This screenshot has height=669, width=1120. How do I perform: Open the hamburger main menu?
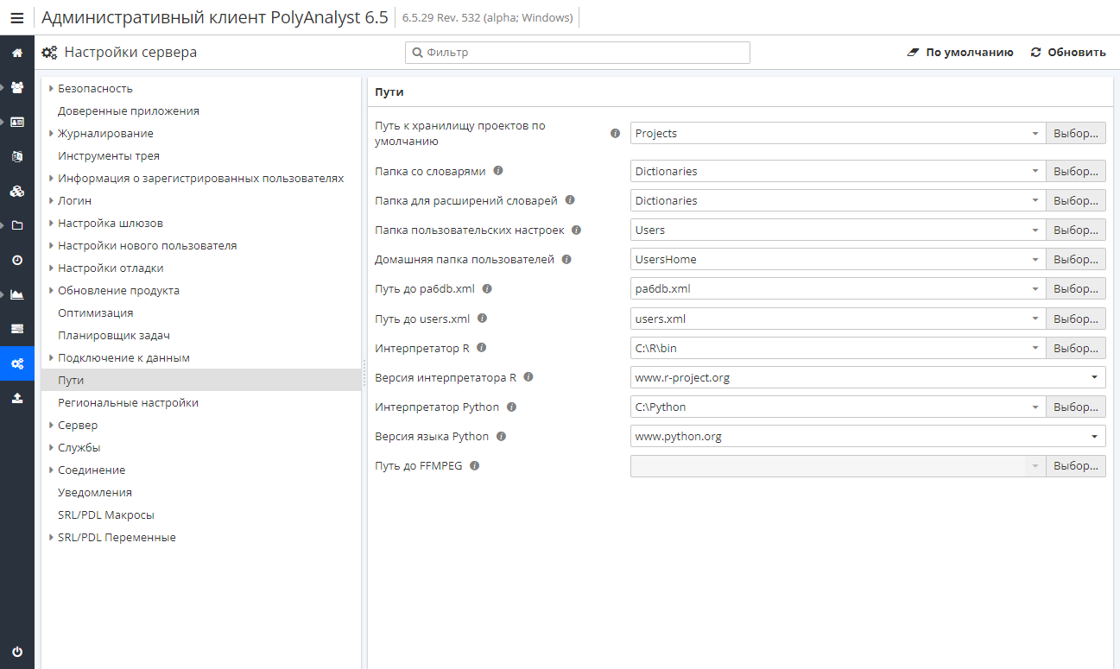coord(16,17)
